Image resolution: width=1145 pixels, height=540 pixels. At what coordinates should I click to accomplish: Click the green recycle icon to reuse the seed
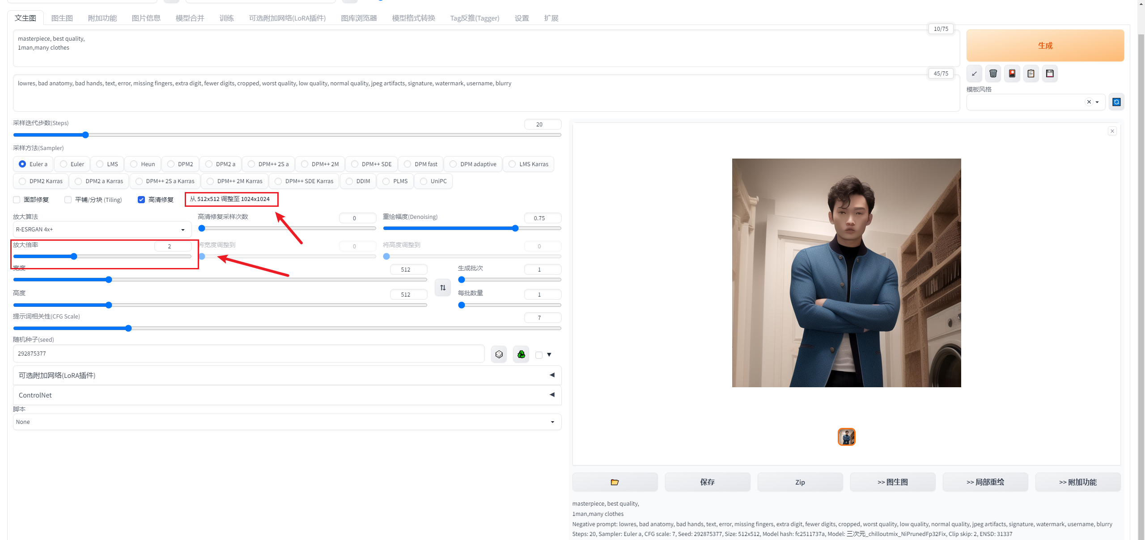[521, 354]
